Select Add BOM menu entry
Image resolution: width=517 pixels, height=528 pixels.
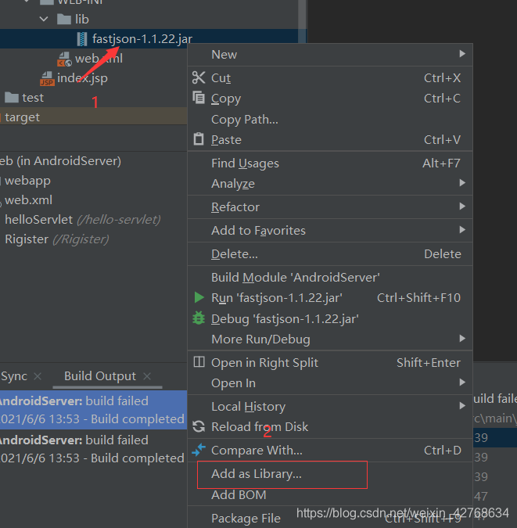(330, 495)
